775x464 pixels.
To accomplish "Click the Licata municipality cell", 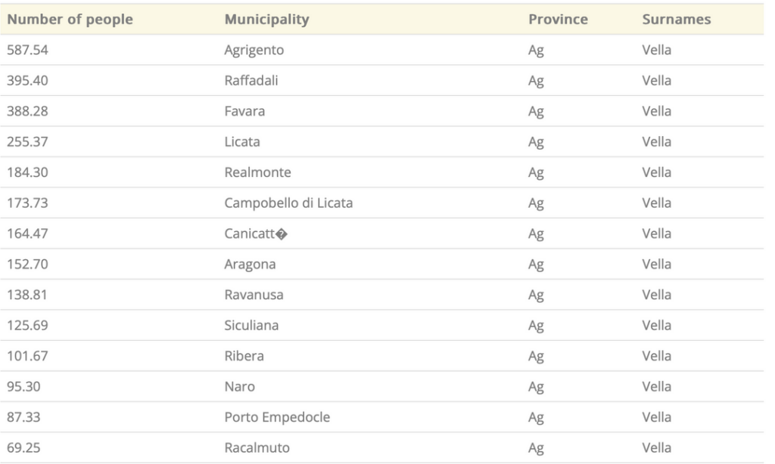I will click(x=242, y=141).
